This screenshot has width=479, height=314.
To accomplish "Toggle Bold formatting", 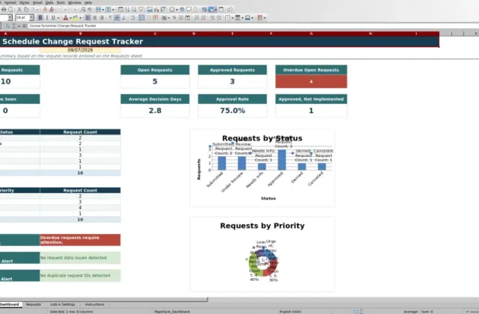I will (x=40, y=18).
